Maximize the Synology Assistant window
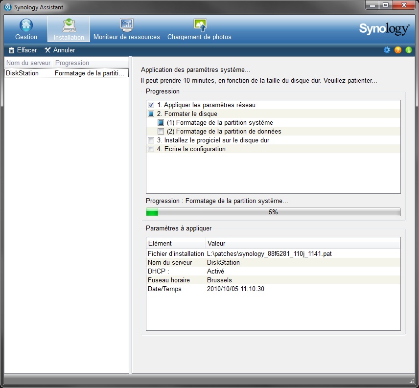This screenshot has width=419, height=388. click(386, 5)
